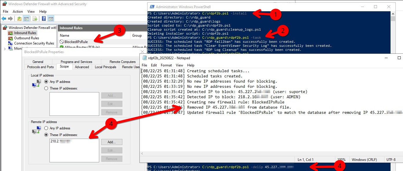The width and height of the screenshot is (403, 171).
Task: Toggle the Show/Hide Console Tree toolbar icon
Action: click(x=26, y=19)
